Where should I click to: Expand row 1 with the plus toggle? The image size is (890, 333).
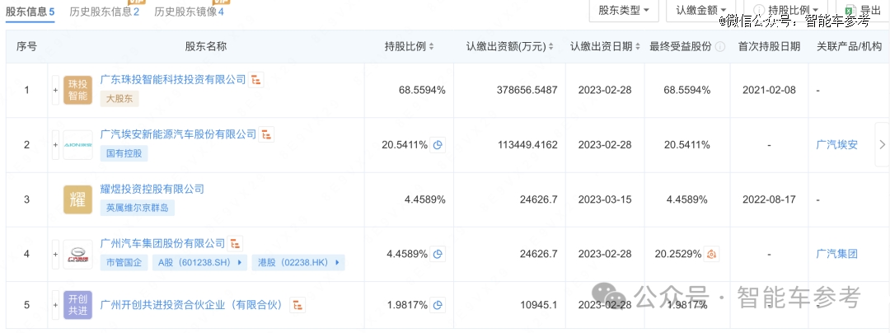[x=56, y=91]
